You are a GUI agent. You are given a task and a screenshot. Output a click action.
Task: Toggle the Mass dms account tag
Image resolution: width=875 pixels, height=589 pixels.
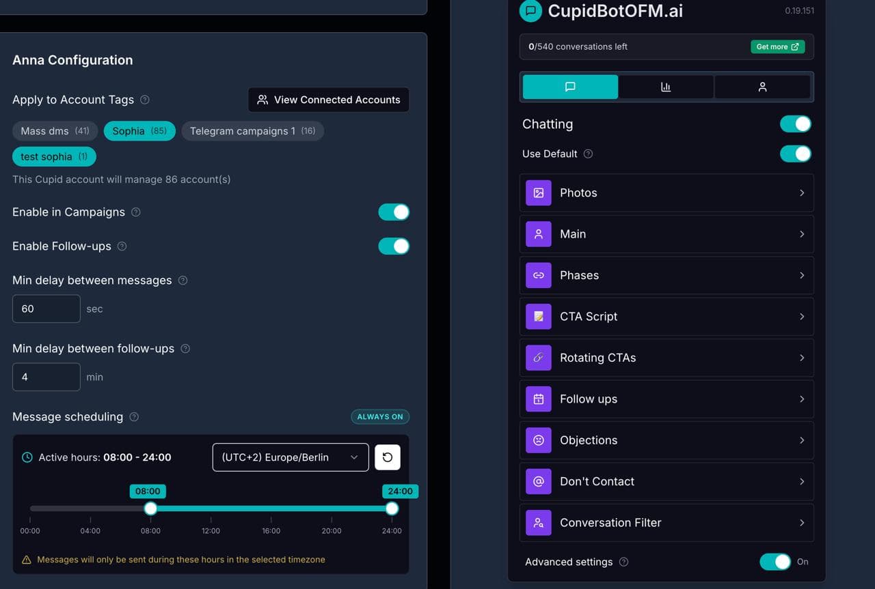click(55, 131)
